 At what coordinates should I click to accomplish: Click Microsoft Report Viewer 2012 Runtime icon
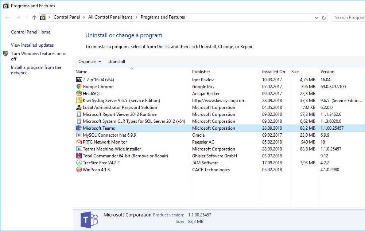(79, 114)
